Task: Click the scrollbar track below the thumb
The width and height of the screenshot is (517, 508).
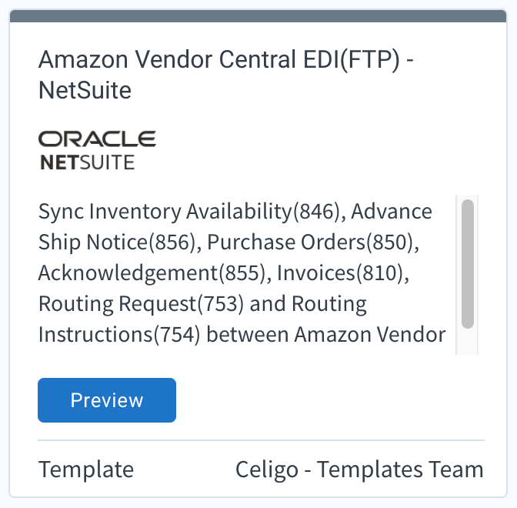Action: (x=468, y=342)
